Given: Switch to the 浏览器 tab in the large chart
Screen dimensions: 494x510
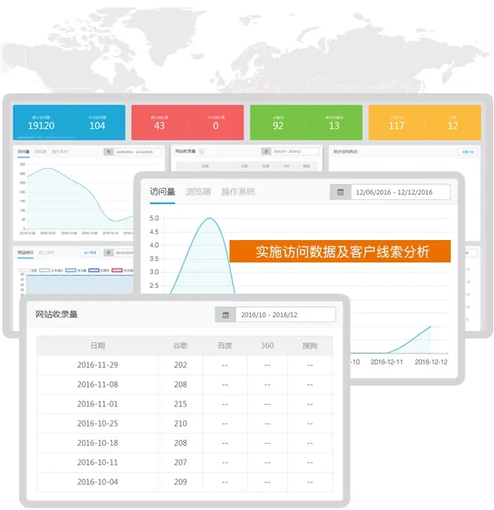Looking at the screenshot, I should point(198,192).
